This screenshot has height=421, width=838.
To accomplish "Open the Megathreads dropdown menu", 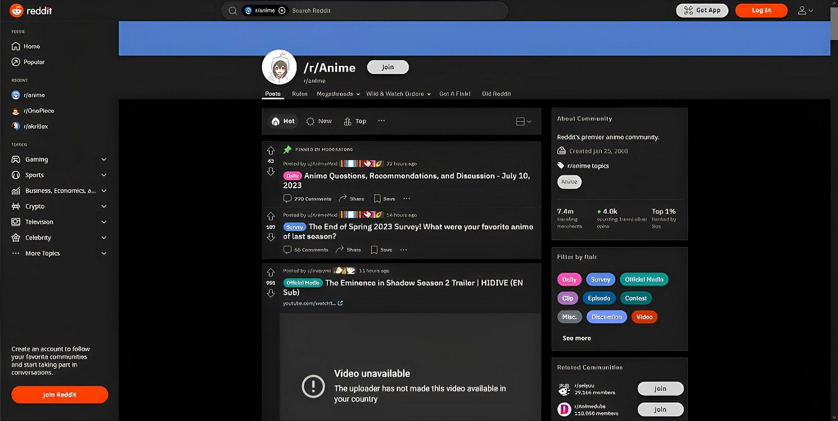I will [338, 94].
